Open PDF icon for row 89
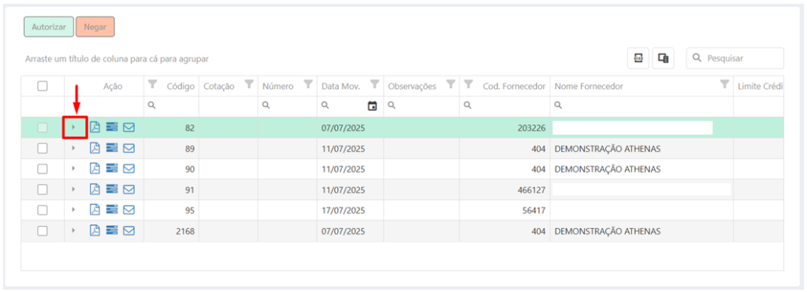 95,148
